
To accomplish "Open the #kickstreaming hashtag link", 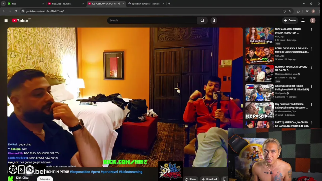I will point(131,172).
